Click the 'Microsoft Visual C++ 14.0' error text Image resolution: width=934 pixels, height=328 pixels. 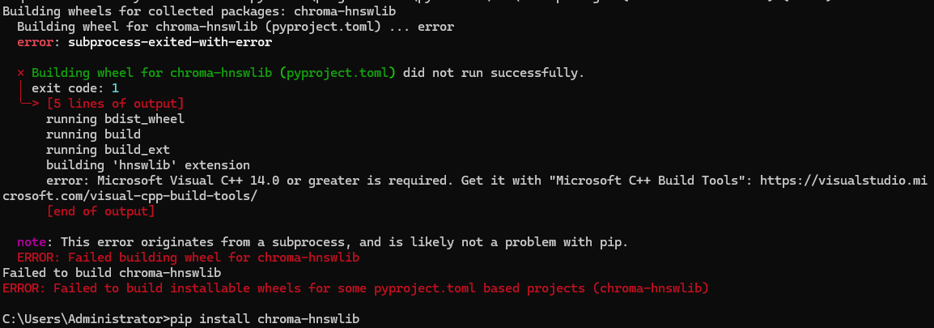(x=188, y=181)
